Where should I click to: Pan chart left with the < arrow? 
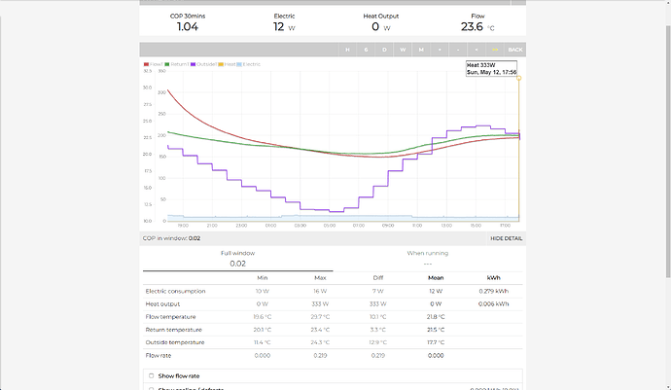coord(477,50)
